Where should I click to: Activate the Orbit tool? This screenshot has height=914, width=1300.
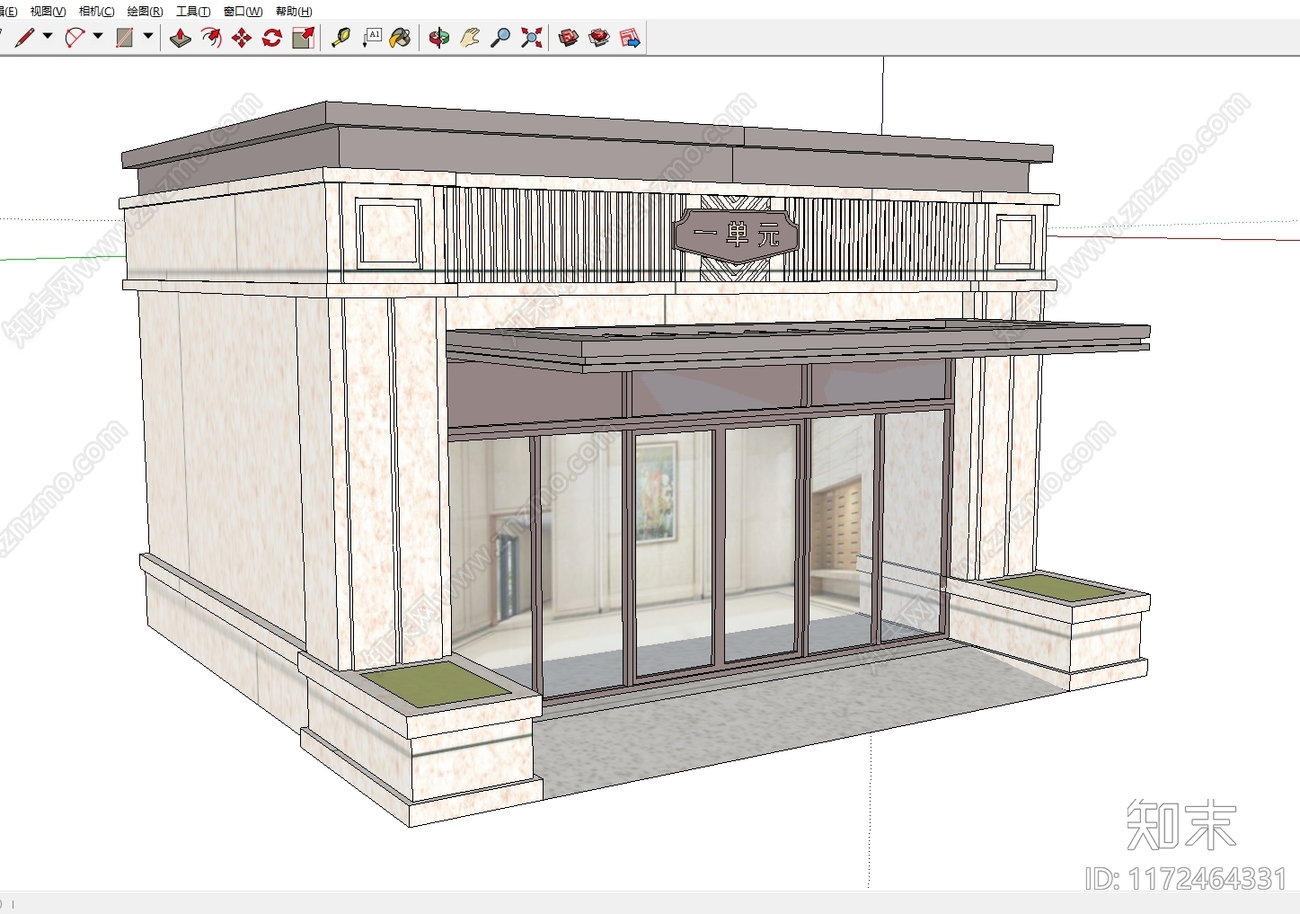438,38
